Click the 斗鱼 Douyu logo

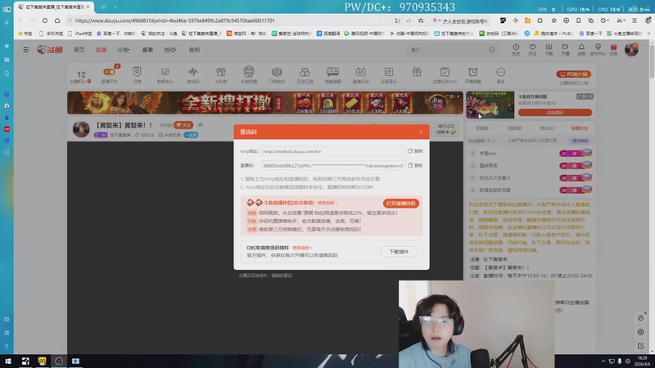50,50
